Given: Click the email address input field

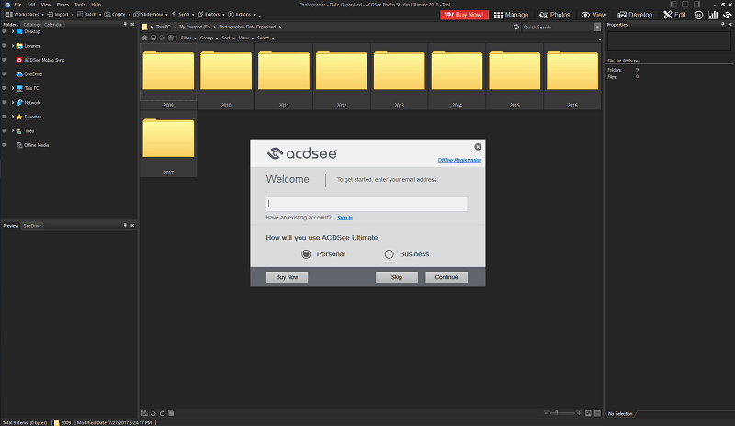Looking at the screenshot, I should pos(367,204).
